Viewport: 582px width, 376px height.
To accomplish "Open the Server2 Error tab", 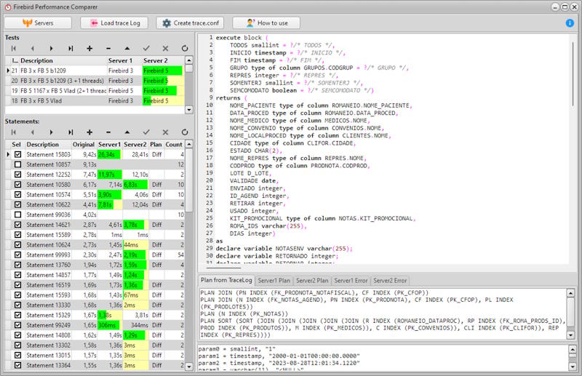I will tap(389, 280).
